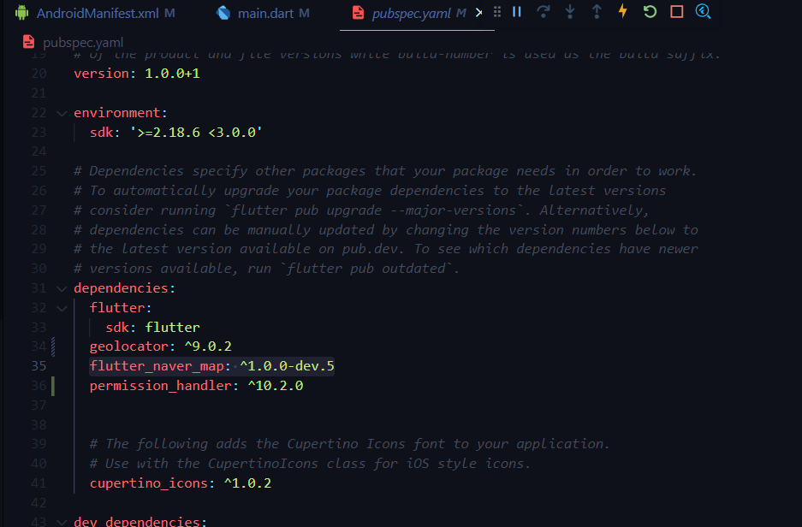Click the sdk '>=2.18.6 <3.0.0' constraint
Image resolution: width=802 pixels, height=527 pixels.
point(196,133)
